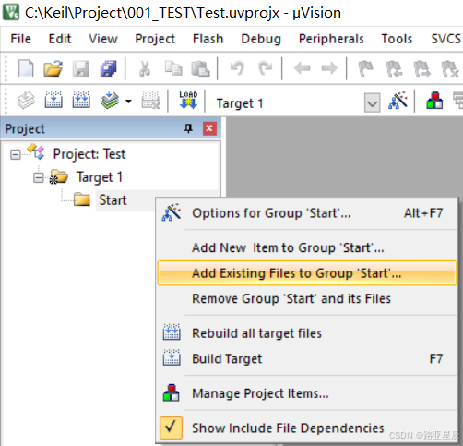The width and height of the screenshot is (463, 446).
Task: Click the Translate toolbar icon
Action: click(x=26, y=101)
